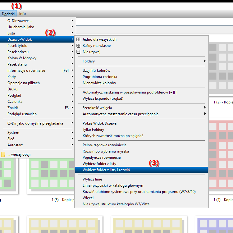The image size is (233, 233).
Task: Expand the 'Kolory & Motywy' submenu
Action: (x=37, y=58)
